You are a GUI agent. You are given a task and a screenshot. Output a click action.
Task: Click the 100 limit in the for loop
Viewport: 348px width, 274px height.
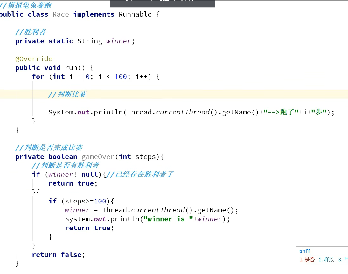121,77
